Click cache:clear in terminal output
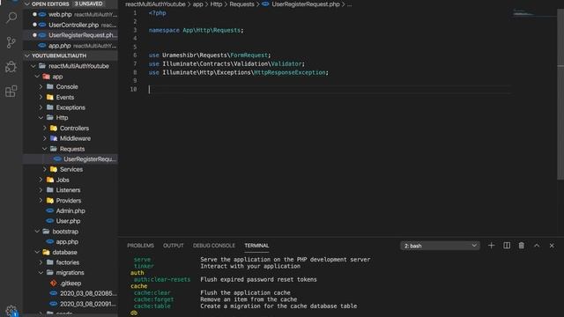 [152, 293]
